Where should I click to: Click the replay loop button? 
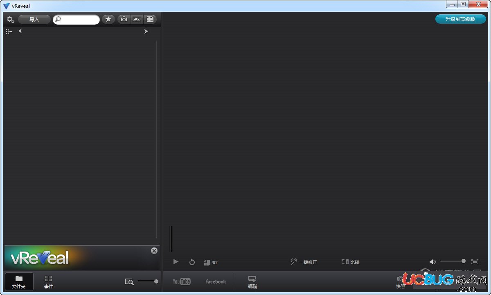[192, 262]
